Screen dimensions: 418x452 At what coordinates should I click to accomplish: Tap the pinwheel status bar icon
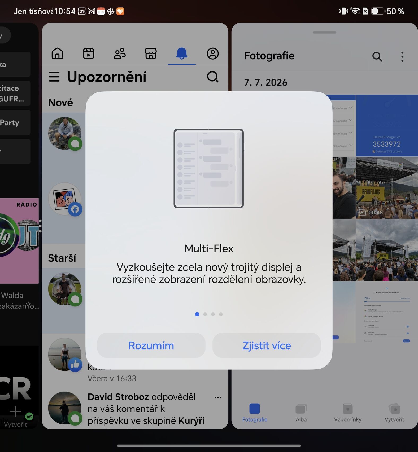pyautogui.click(x=111, y=11)
